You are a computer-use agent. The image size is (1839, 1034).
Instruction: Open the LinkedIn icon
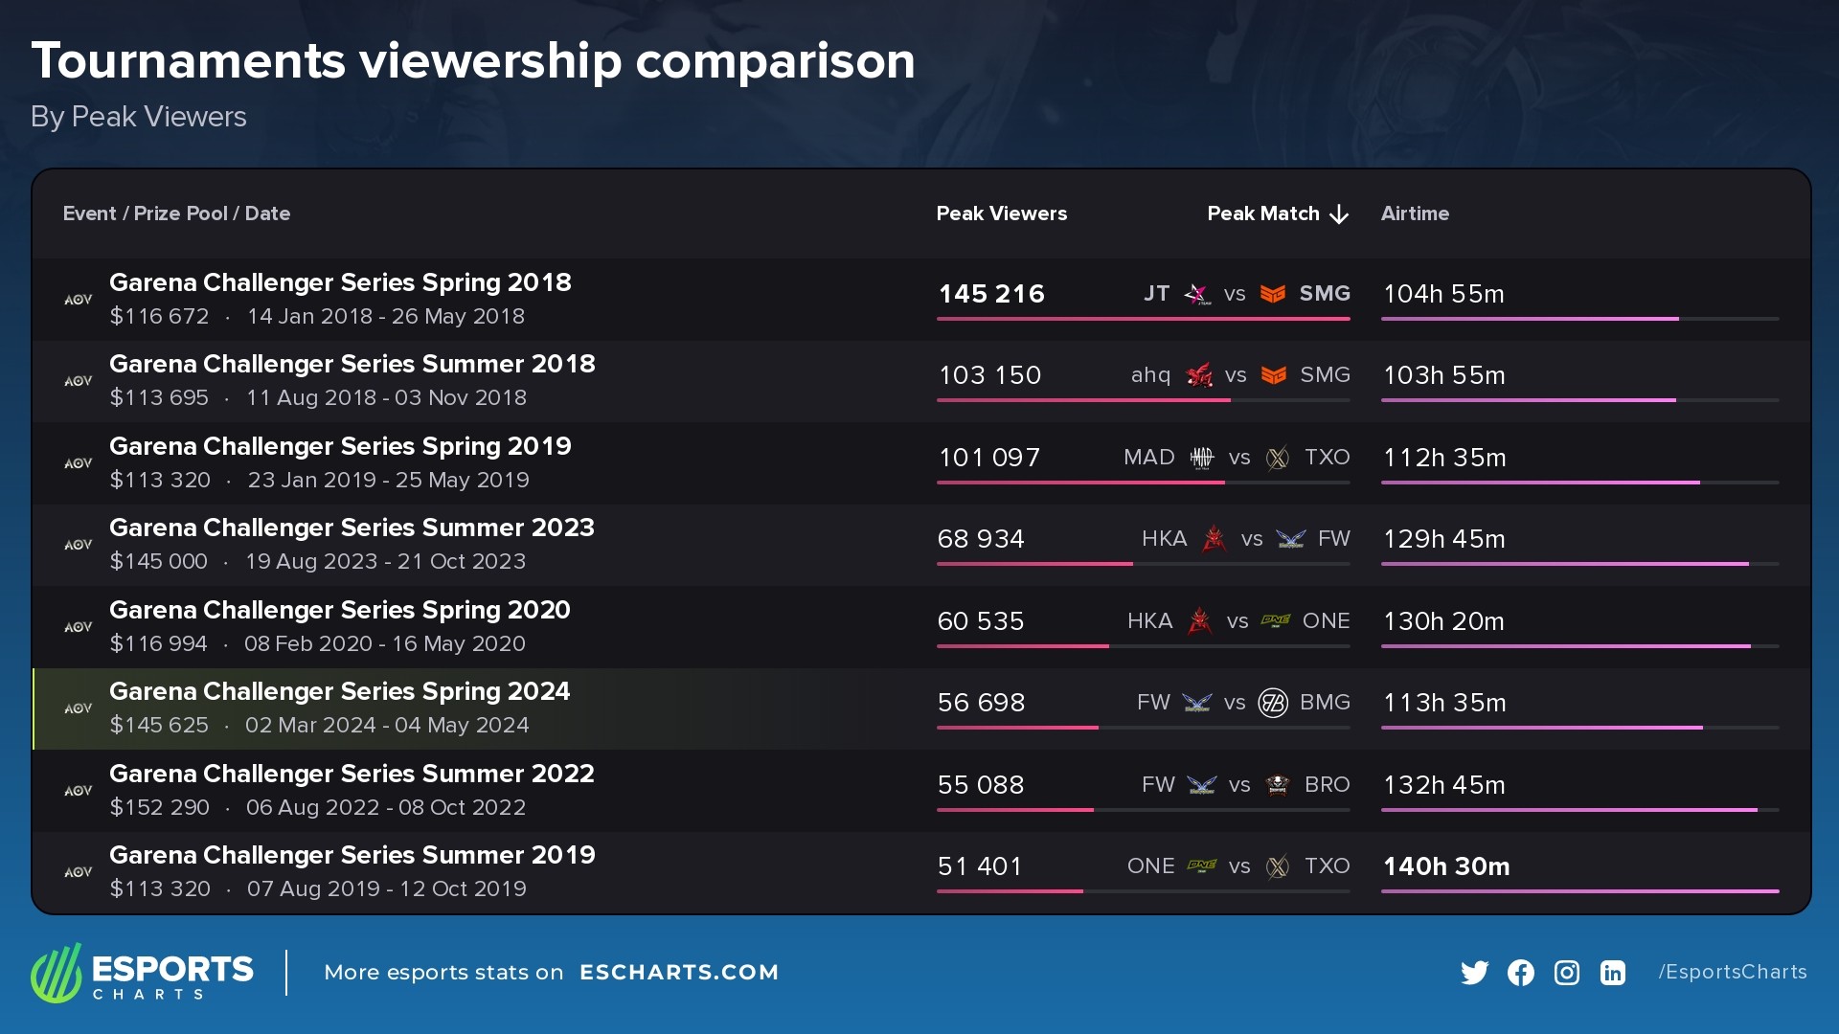1613,973
